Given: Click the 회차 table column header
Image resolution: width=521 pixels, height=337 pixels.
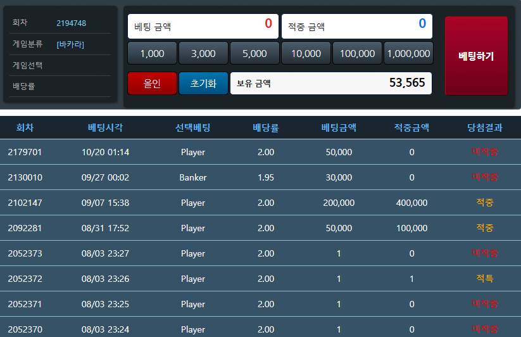Looking at the screenshot, I should click(25, 127).
